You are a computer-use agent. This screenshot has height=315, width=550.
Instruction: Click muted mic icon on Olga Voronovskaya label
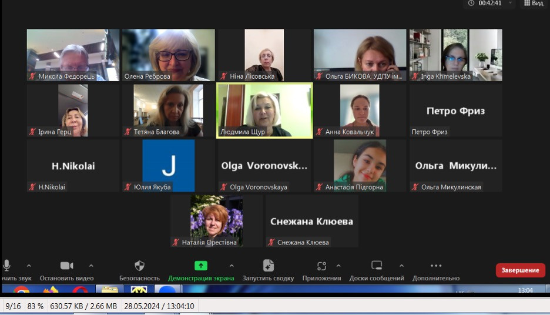pyautogui.click(x=224, y=187)
